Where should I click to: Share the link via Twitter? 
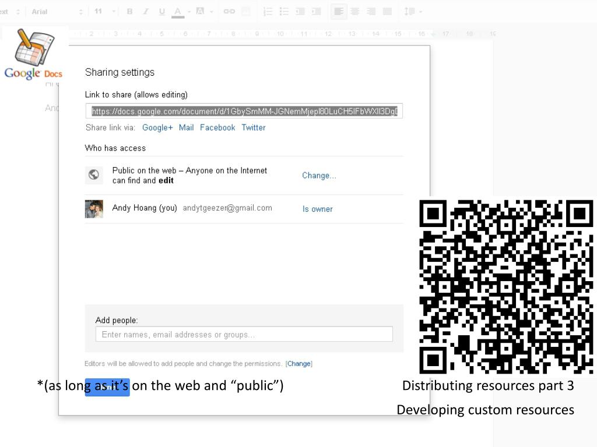click(x=254, y=127)
